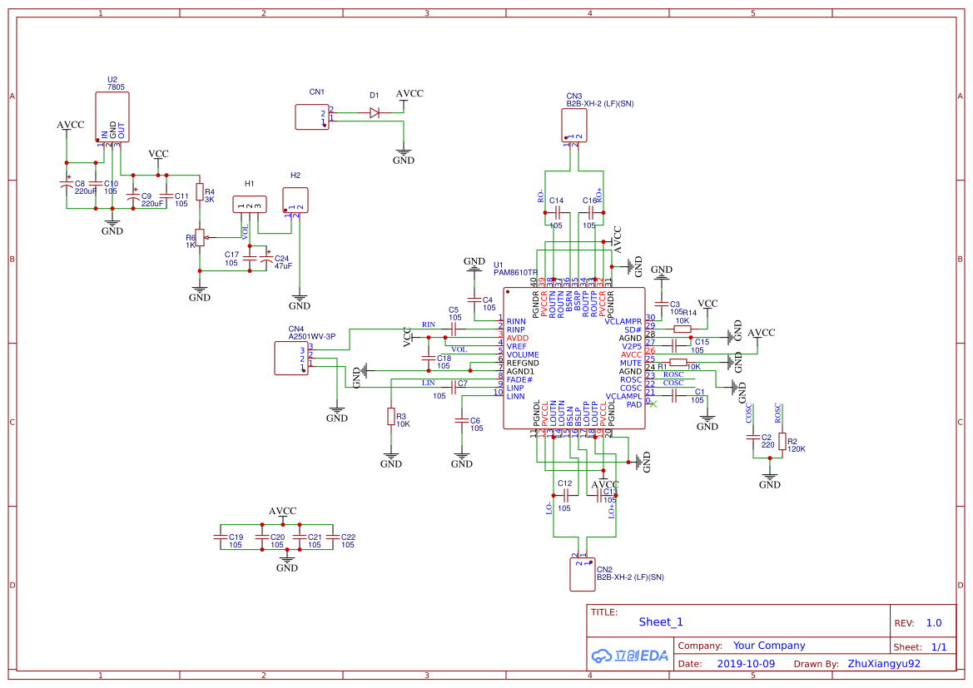
Task: Select the U2 7805 regulator symbol
Action: [x=112, y=117]
